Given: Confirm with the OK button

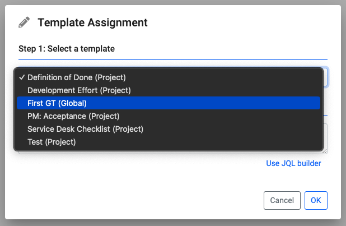Looking at the screenshot, I should click(x=316, y=200).
